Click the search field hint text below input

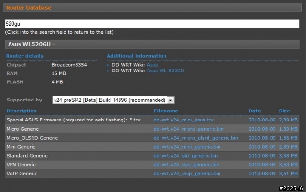[59, 32]
